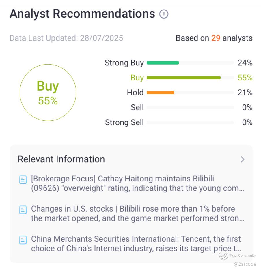Click the info icon beside Analyst Recommendations

pyautogui.click(x=164, y=14)
